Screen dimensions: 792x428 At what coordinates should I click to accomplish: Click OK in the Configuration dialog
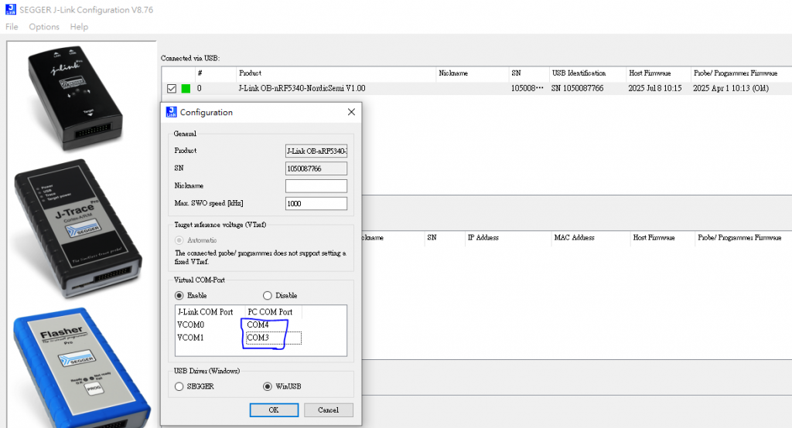coord(274,409)
